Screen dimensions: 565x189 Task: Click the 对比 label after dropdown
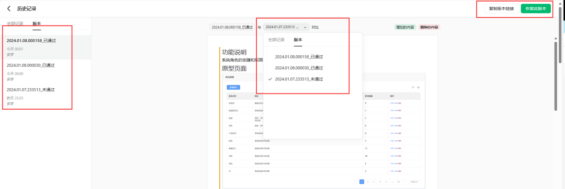[315, 27]
